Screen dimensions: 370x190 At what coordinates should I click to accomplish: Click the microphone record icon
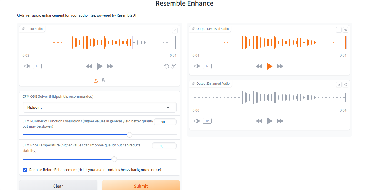[103, 81]
